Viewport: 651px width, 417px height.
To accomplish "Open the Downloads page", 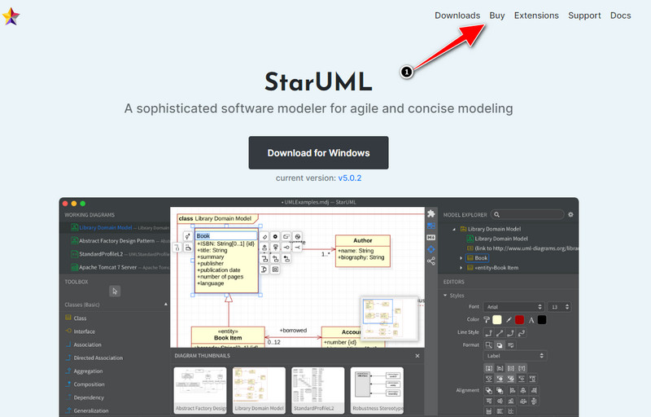I will coord(457,15).
